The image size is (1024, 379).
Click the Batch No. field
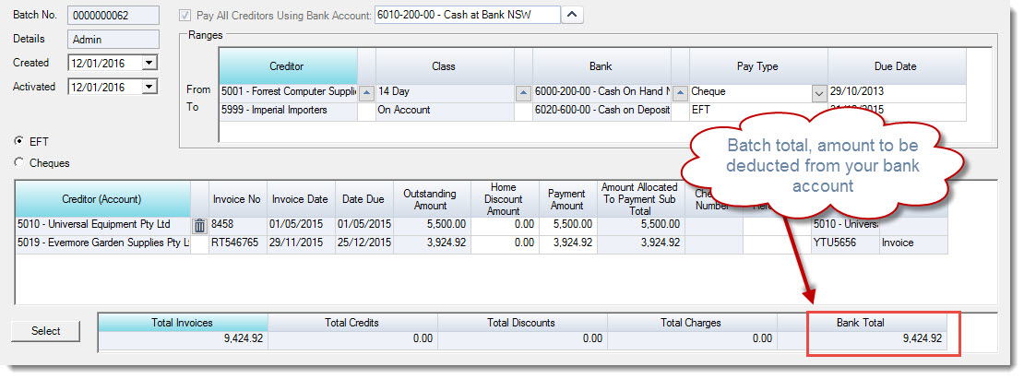113,15
